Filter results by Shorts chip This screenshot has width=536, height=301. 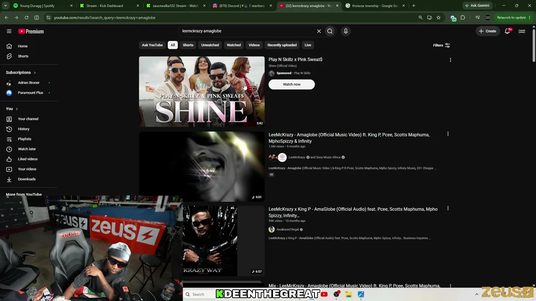(188, 45)
